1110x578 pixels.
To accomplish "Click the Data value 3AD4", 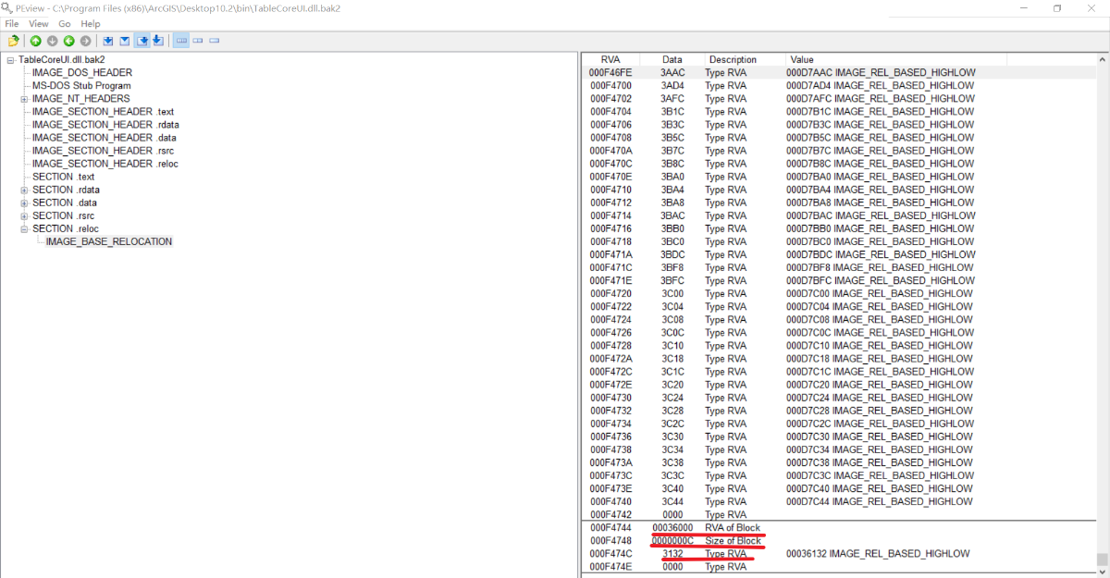I will pos(672,85).
